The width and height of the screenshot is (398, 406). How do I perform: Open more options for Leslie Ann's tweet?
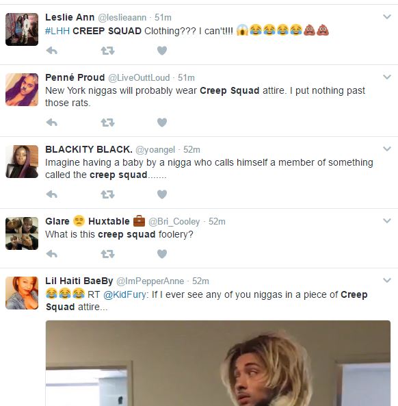coord(387,17)
